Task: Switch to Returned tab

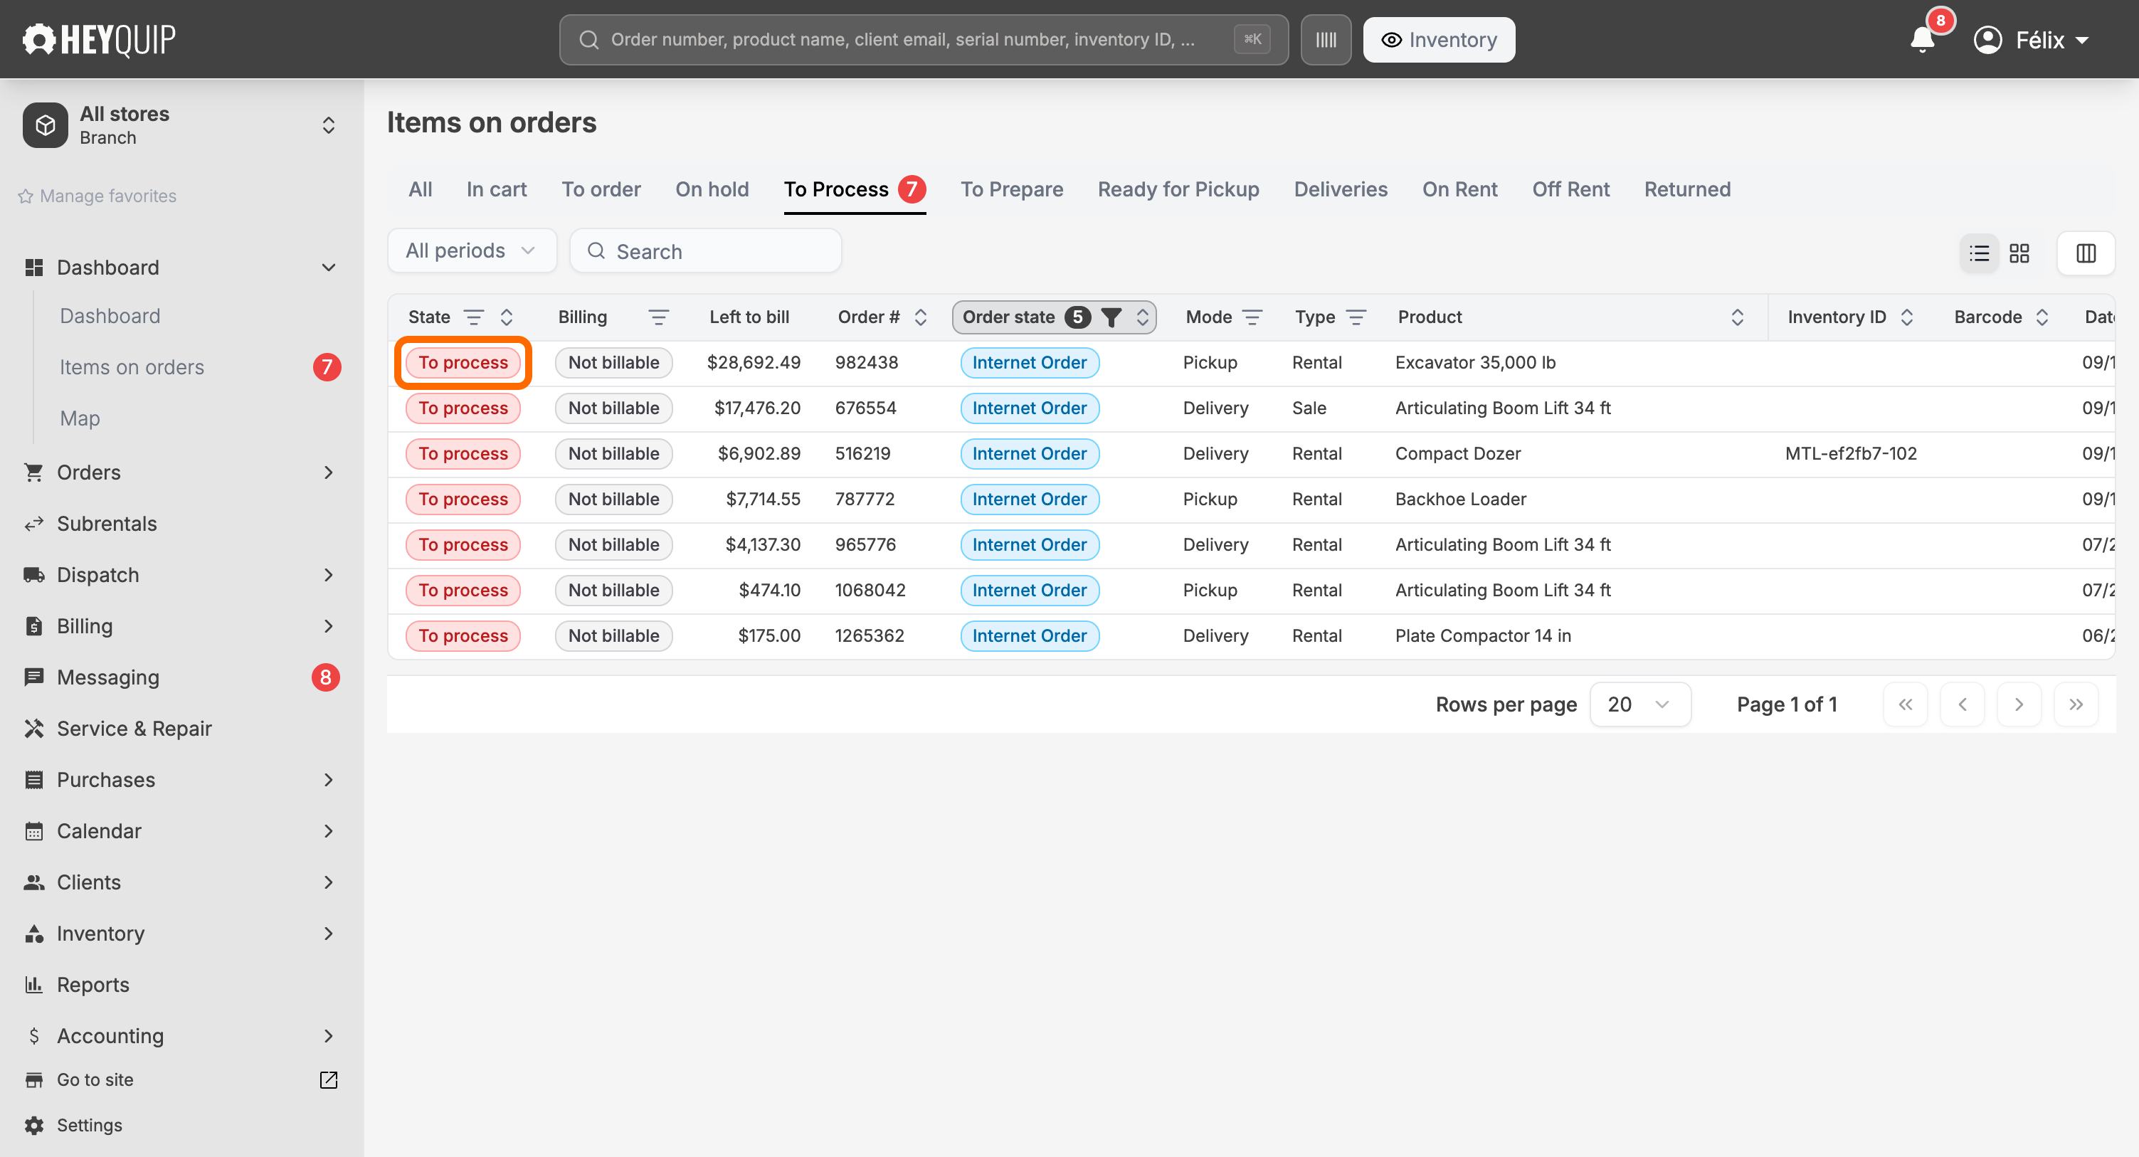Action: coord(1687,189)
